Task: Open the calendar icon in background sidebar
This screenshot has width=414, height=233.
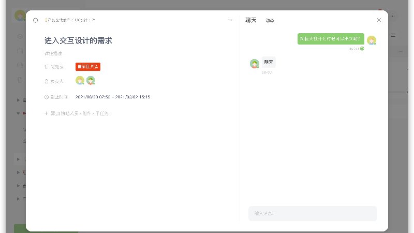Action: click(x=20, y=51)
